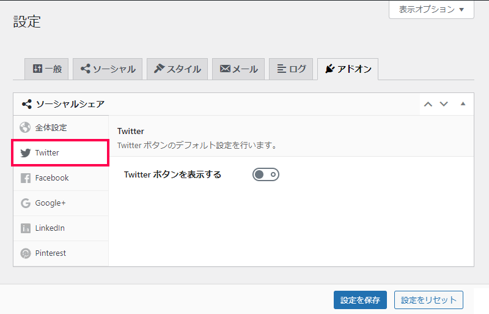Open the ログ tab

tap(291, 69)
